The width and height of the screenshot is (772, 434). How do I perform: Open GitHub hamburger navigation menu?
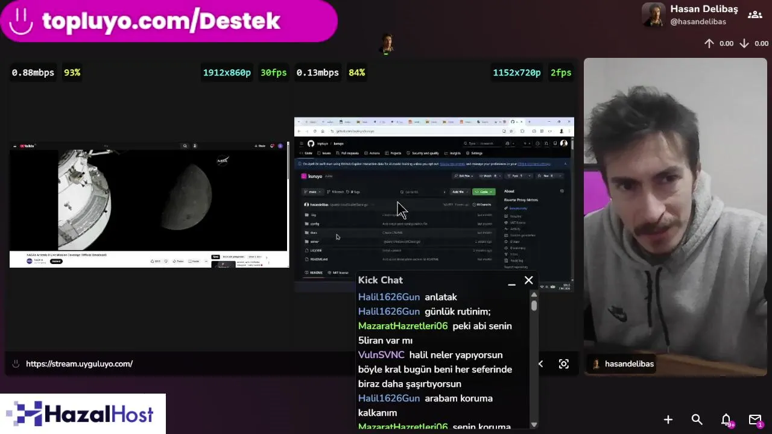coord(302,143)
